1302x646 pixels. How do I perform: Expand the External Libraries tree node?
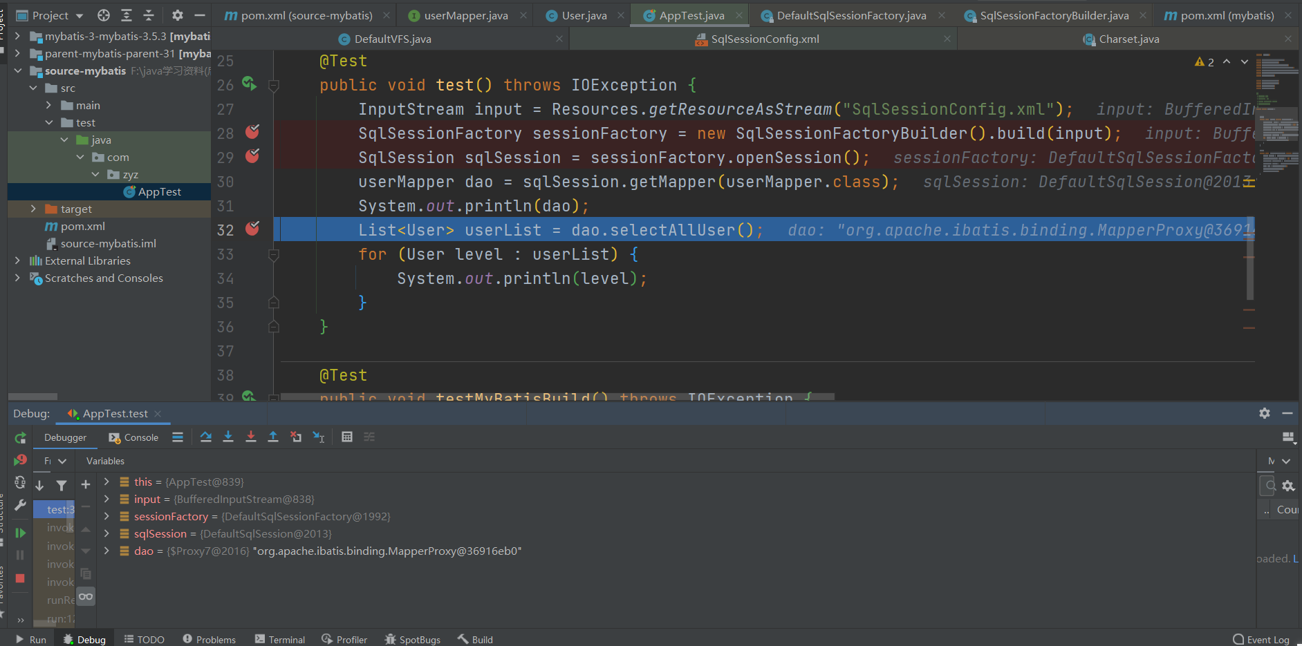[x=17, y=260]
